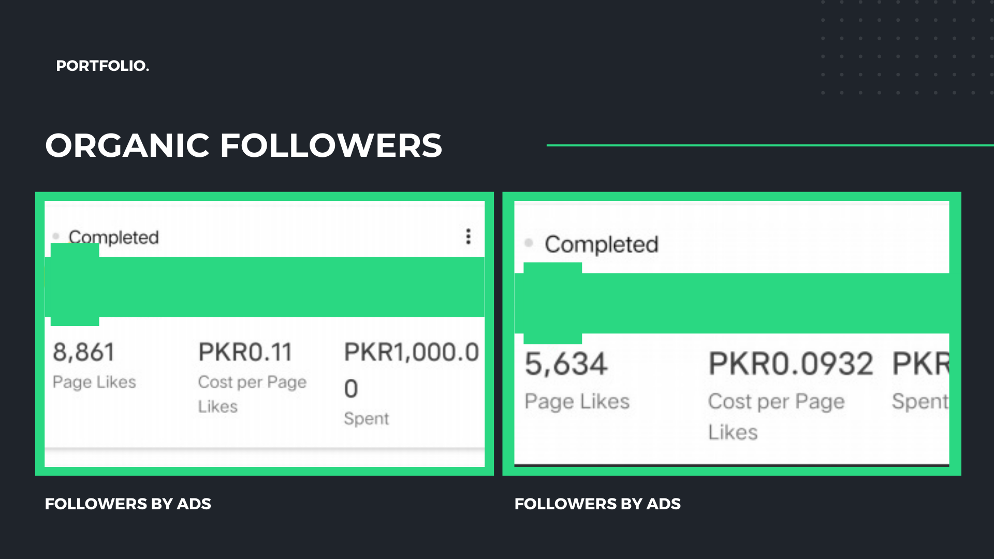Click the status dot beside right Completed
This screenshot has height=559, width=994.
(x=529, y=243)
